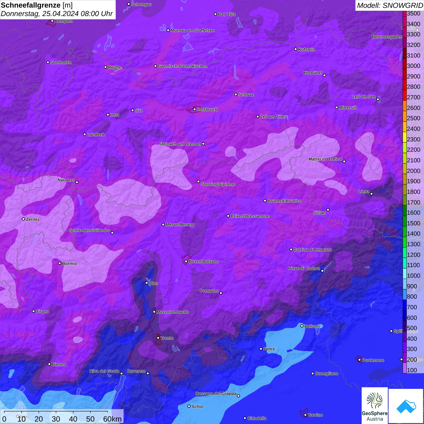424x424 pixels.
Task: Click the 'Schongau' label
Action: coord(141,4)
